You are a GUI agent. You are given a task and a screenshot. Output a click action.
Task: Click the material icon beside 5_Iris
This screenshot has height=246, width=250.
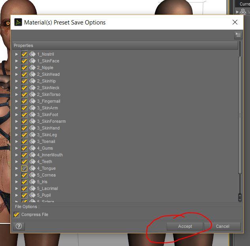[x=32, y=182]
